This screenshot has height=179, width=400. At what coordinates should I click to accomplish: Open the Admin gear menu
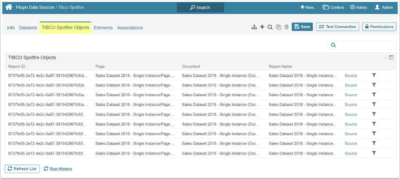point(359,7)
